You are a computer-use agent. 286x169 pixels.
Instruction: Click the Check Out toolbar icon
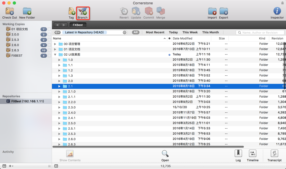(10, 11)
